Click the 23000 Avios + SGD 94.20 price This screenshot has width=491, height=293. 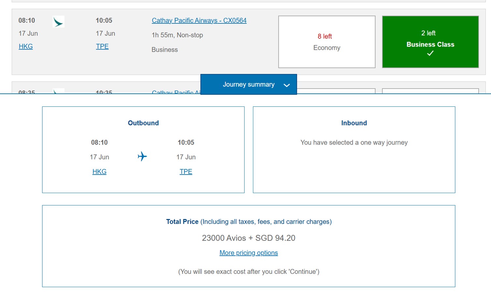[248, 238]
